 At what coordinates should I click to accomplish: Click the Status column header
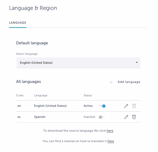click(x=88, y=95)
